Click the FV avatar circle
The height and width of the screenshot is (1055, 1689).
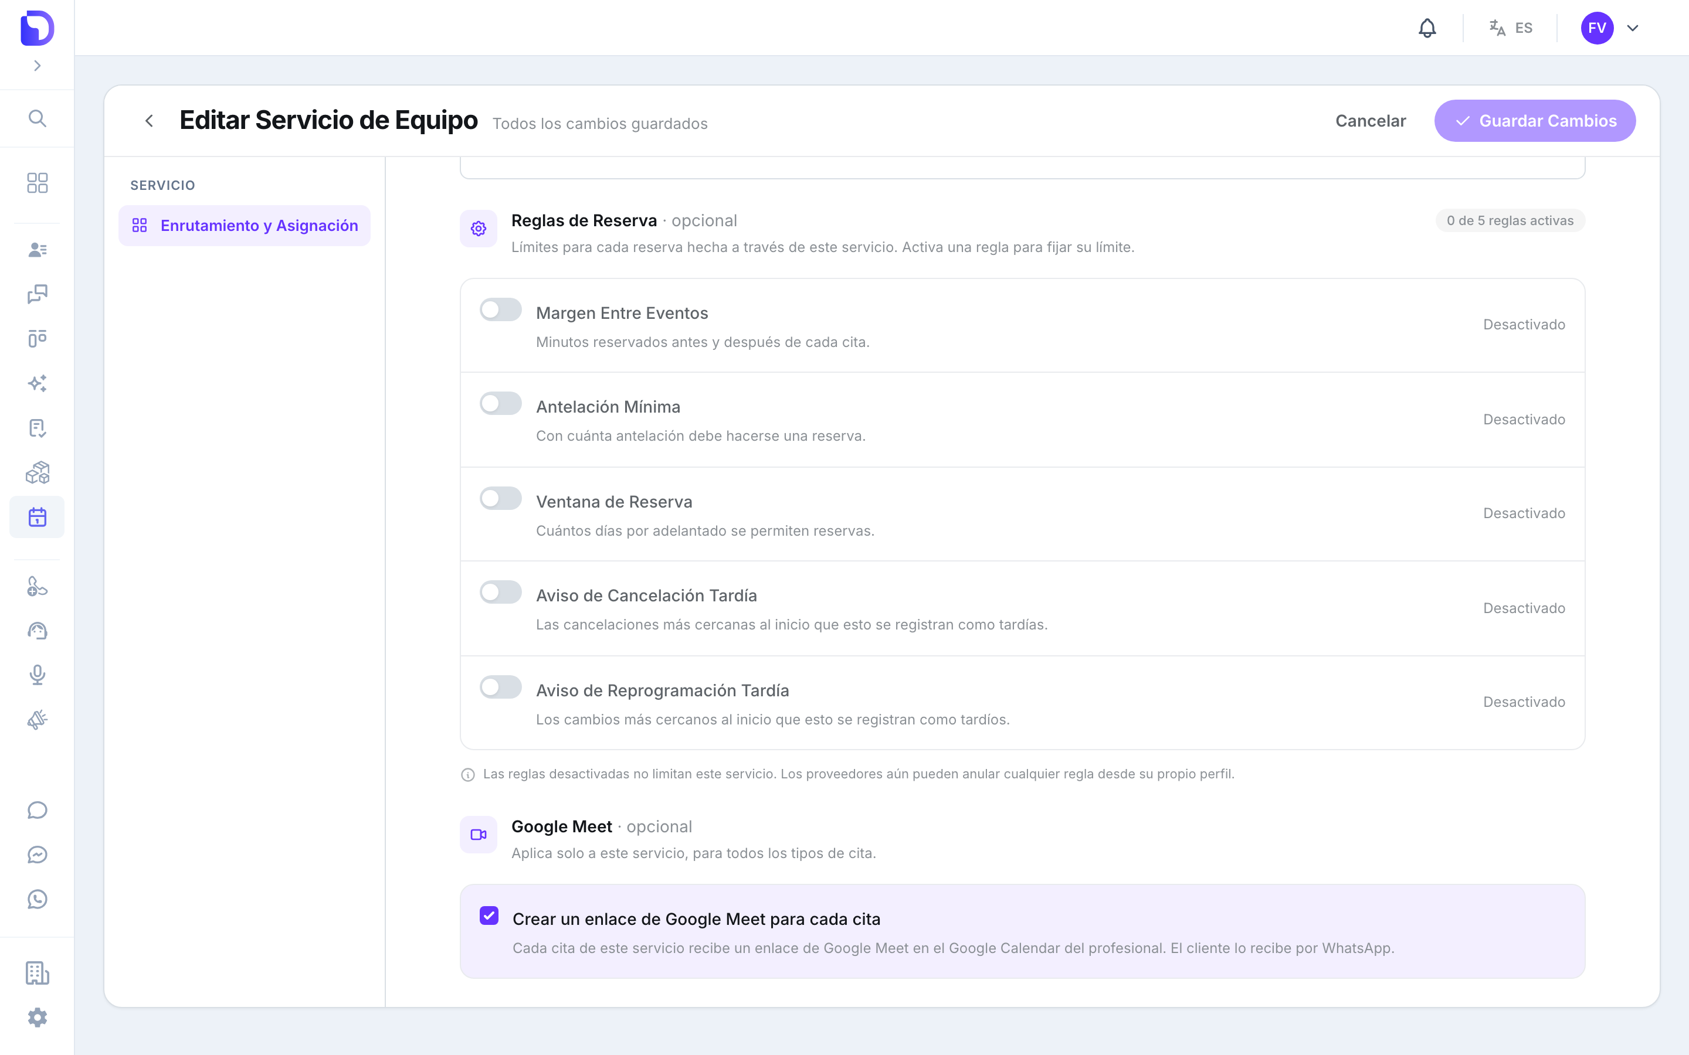click(x=1597, y=28)
